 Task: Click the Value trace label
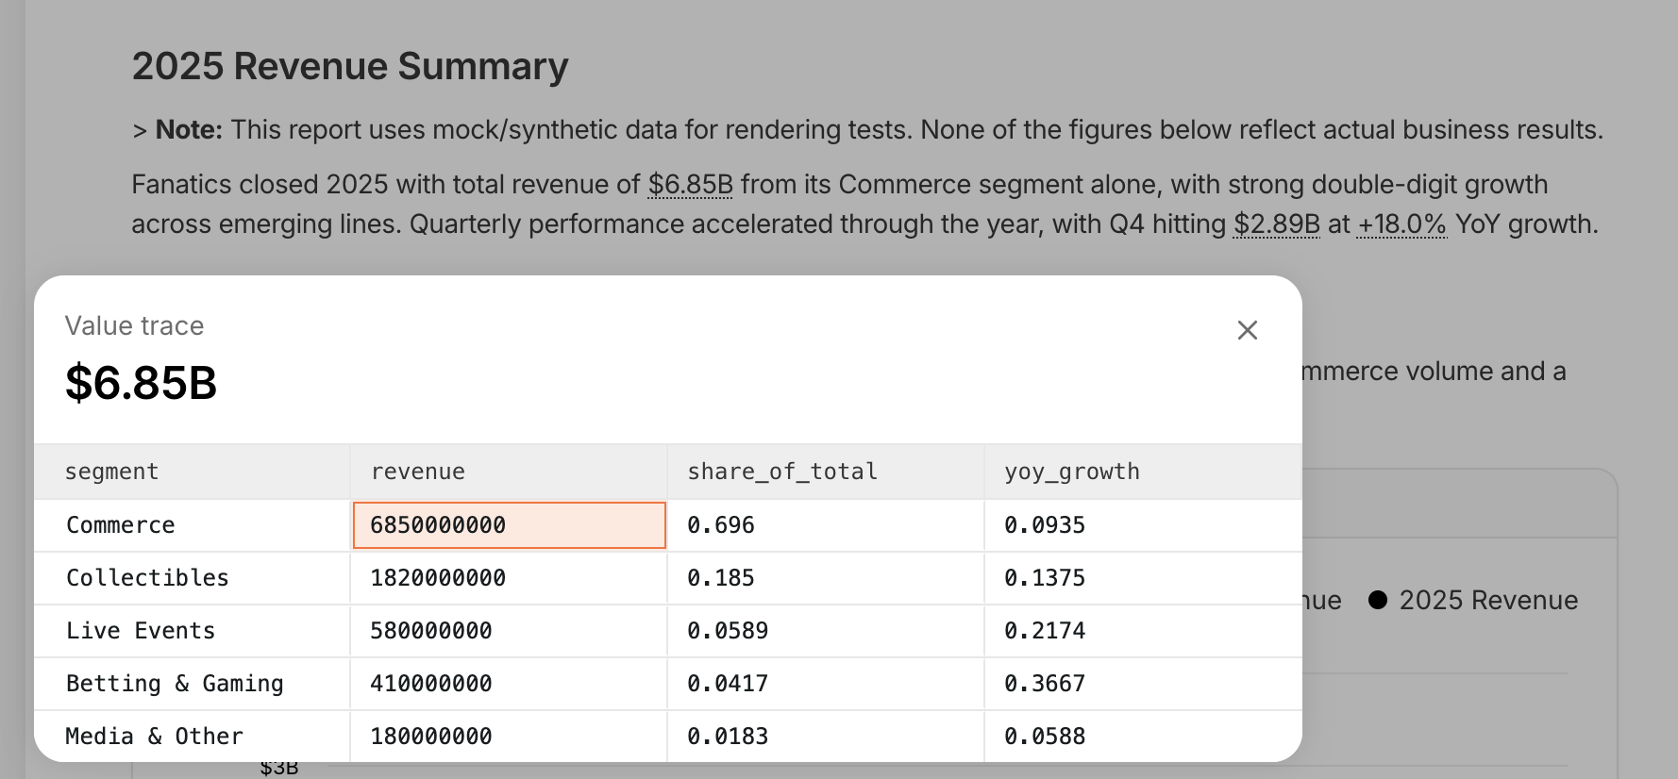coord(134,326)
